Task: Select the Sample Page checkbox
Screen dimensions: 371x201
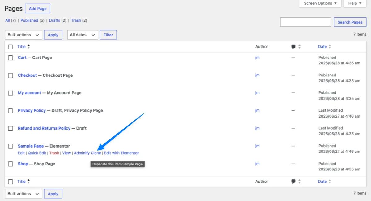Action: click(x=11, y=146)
